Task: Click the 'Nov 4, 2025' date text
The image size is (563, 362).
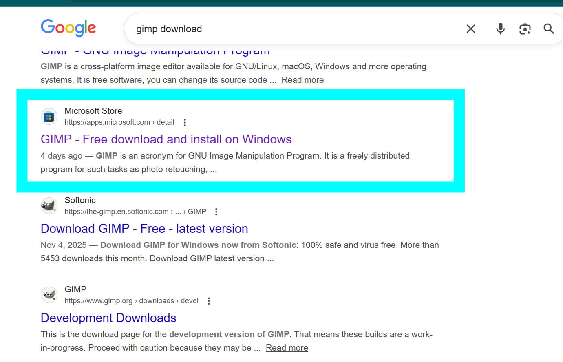Action: pos(64,245)
